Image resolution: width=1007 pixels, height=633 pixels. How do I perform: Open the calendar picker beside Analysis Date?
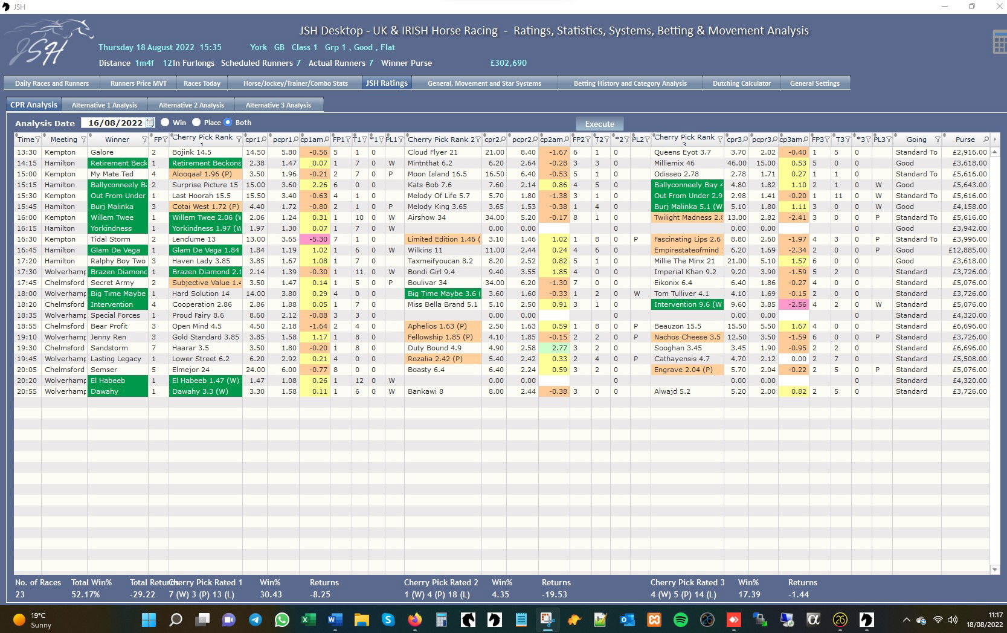(x=150, y=123)
